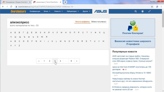Click Cyrillic letter Ц tag link
Viewport: 164px width, 92px height.
pos(104,32)
